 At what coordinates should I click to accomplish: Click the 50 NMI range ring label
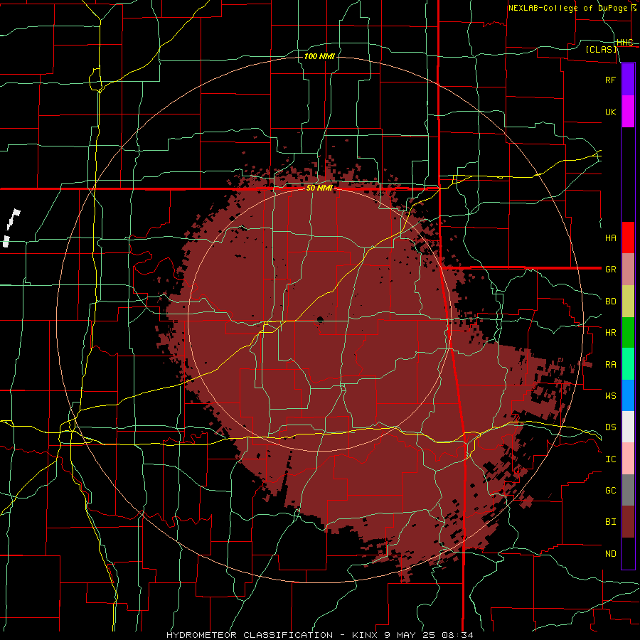[319, 188]
